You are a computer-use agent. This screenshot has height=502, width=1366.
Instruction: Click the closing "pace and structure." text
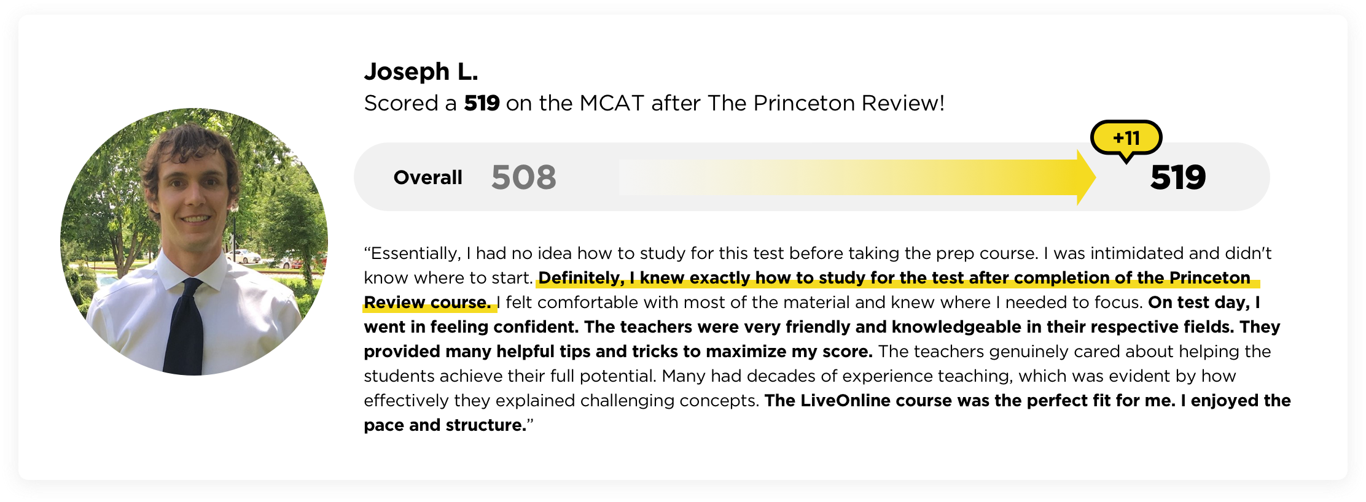[445, 425]
